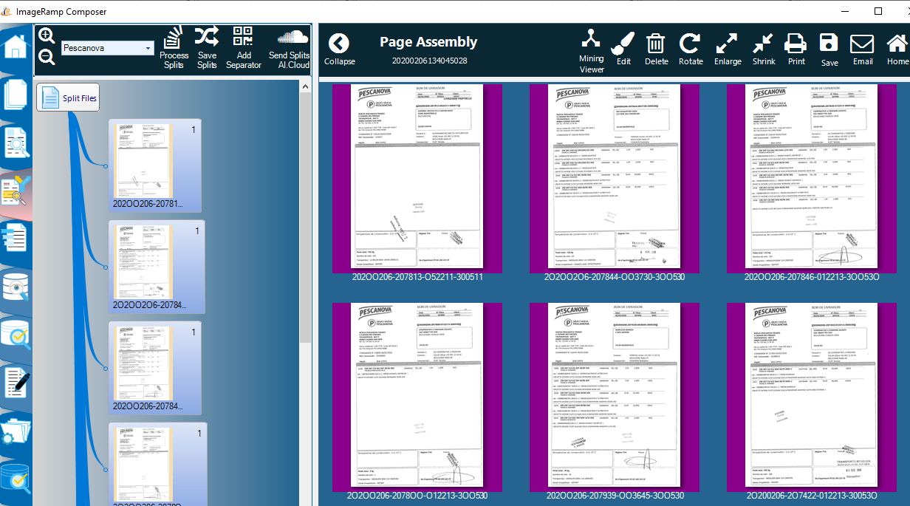The width and height of the screenshot is (910, 506).
Task: Click the house icon in the left sidebar
Action: [x=16, y=47]
